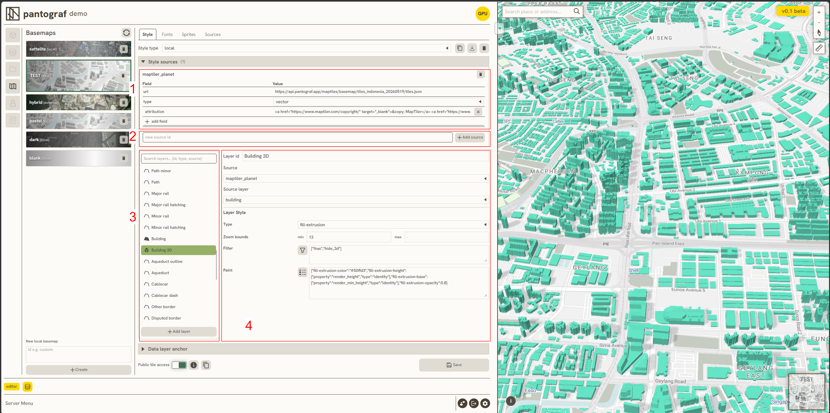Click the Add layer button
830x413 pixels.
[179, 331]
